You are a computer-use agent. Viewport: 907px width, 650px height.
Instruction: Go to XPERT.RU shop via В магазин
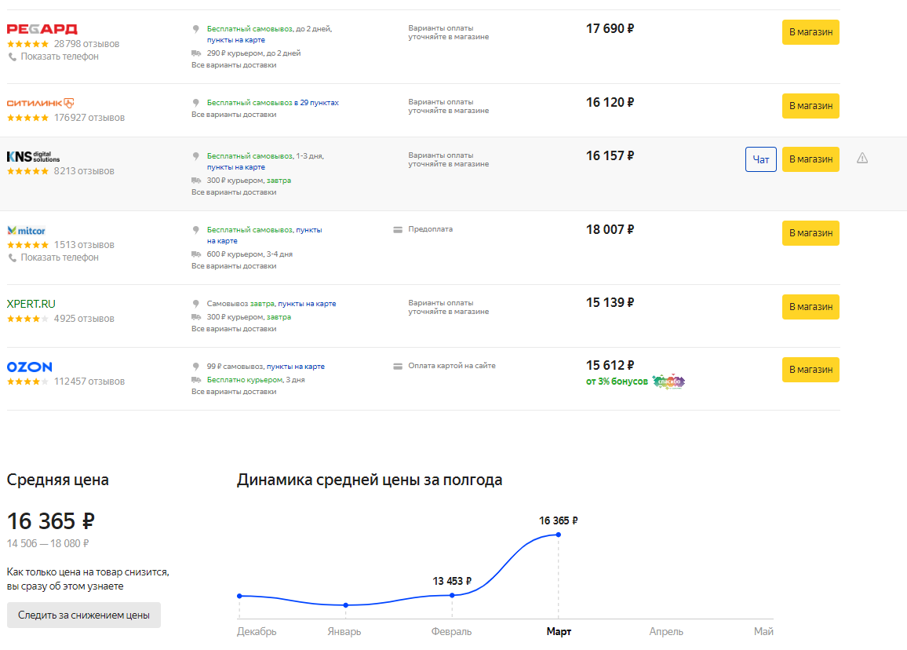click(x=810, y=307)
